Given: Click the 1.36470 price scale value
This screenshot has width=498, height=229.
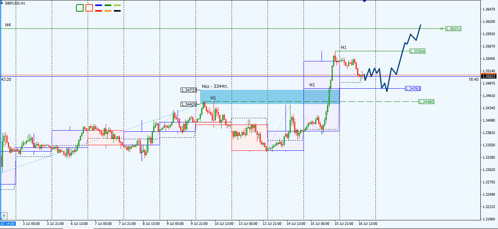Looking at the screenshot, I should pos(489,9).
